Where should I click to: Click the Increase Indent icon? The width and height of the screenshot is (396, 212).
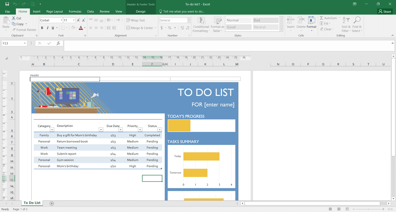click(115, 28)
